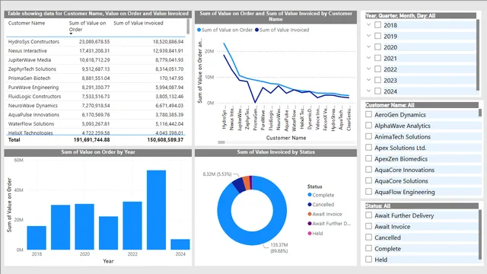487x274 pixels.
Task: Click the line chart horizontal scrollbar
Action: [x=221, y=142]
